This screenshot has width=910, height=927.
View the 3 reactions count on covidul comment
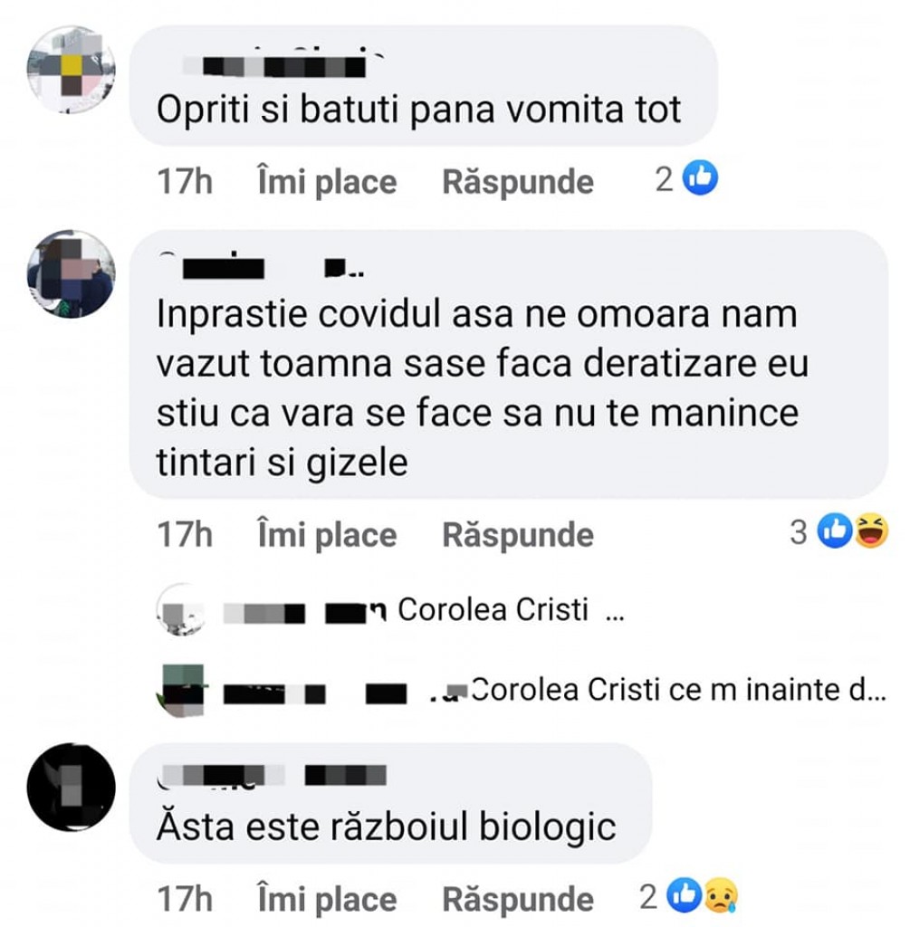click(x=799, y=531)
